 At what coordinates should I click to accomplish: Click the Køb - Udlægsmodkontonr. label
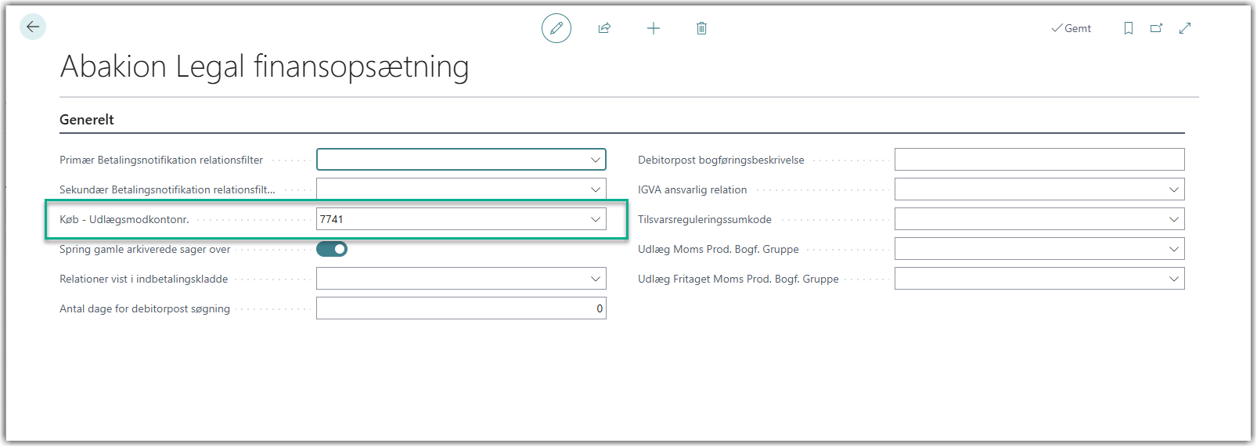tap(124, 219)
